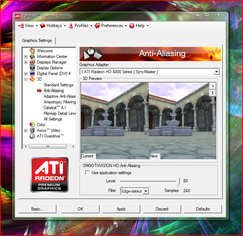
Task: Collapse the 3D tree node
Action: tap(26, 79)
